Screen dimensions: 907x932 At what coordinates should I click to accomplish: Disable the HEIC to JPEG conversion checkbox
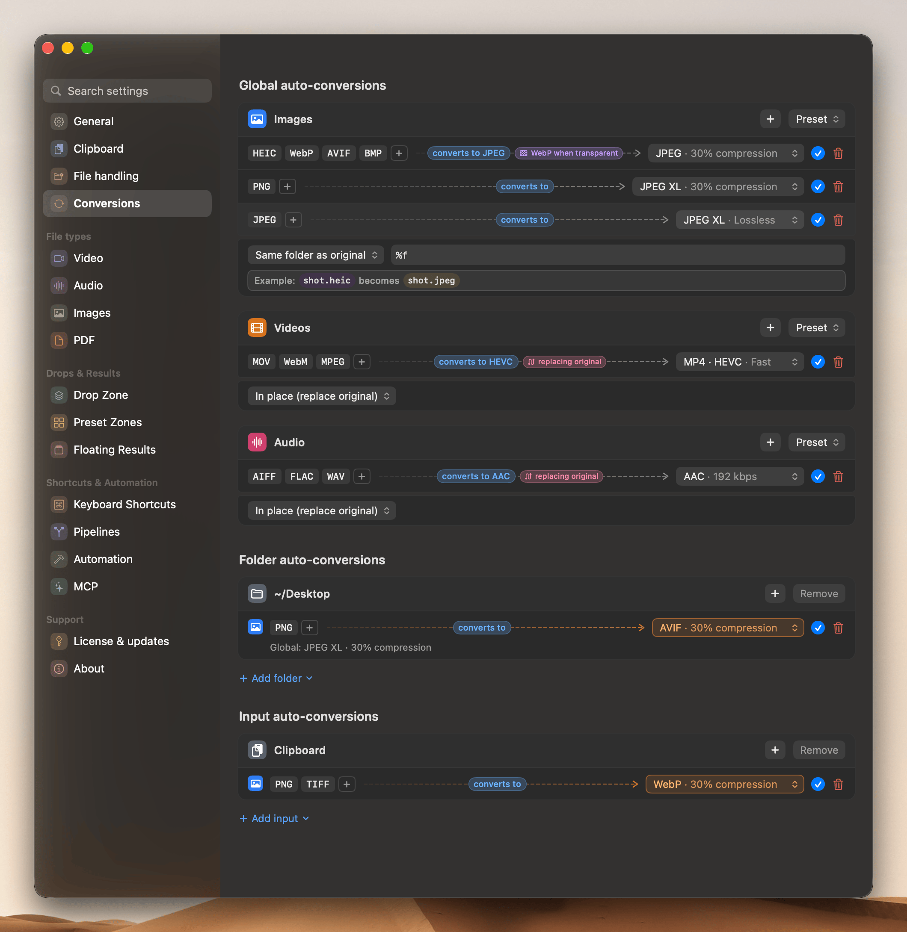(818, 153)
